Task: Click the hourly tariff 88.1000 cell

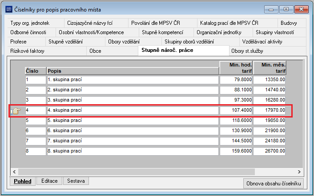Action: (x=236, y=90)
